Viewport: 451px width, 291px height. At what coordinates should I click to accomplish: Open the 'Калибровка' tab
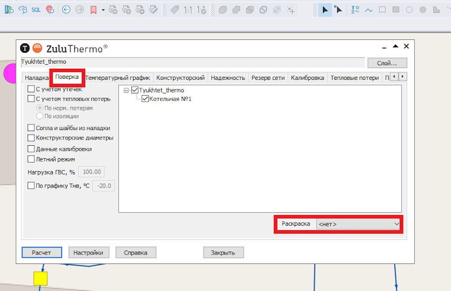307,78
